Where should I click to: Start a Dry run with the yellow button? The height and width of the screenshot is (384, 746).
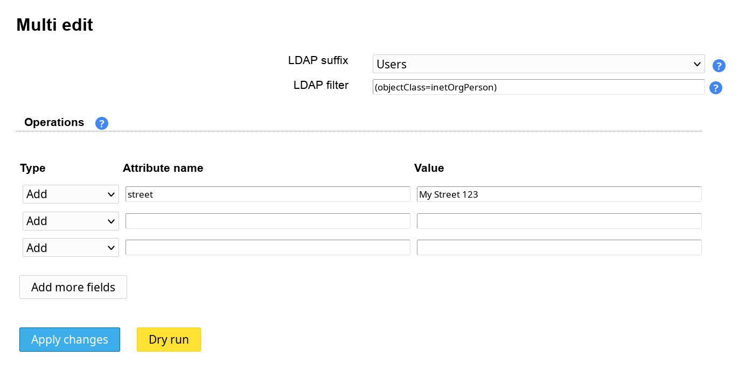pyautogui.click(x=169, y=340)
